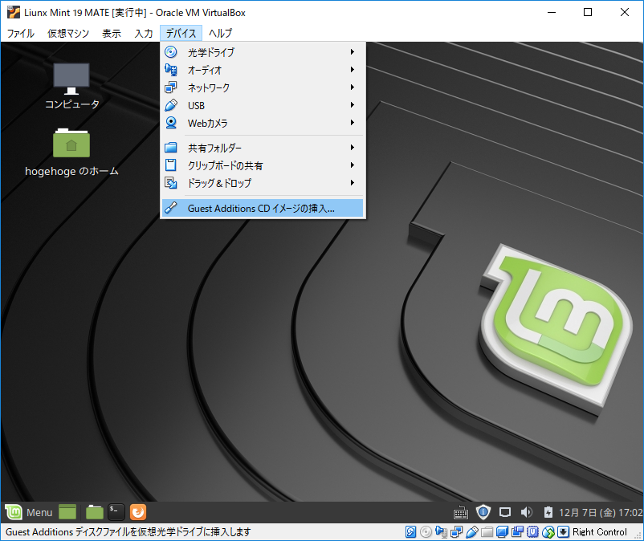Click the clipboard icon beside クリップボードの共有

(x=171, y=165)
